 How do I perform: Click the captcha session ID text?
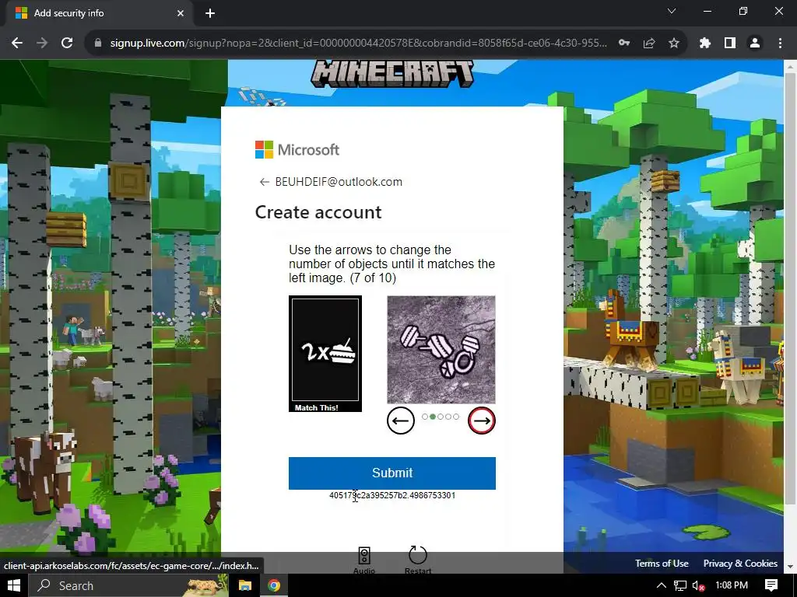[x=392, y=495]
